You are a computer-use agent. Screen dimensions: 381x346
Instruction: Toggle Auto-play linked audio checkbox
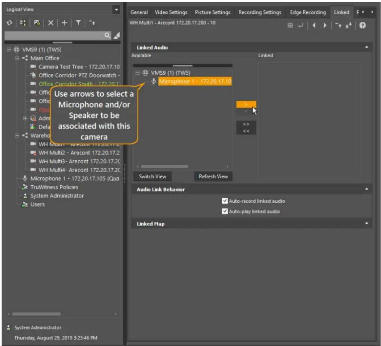tap(225, 211)
